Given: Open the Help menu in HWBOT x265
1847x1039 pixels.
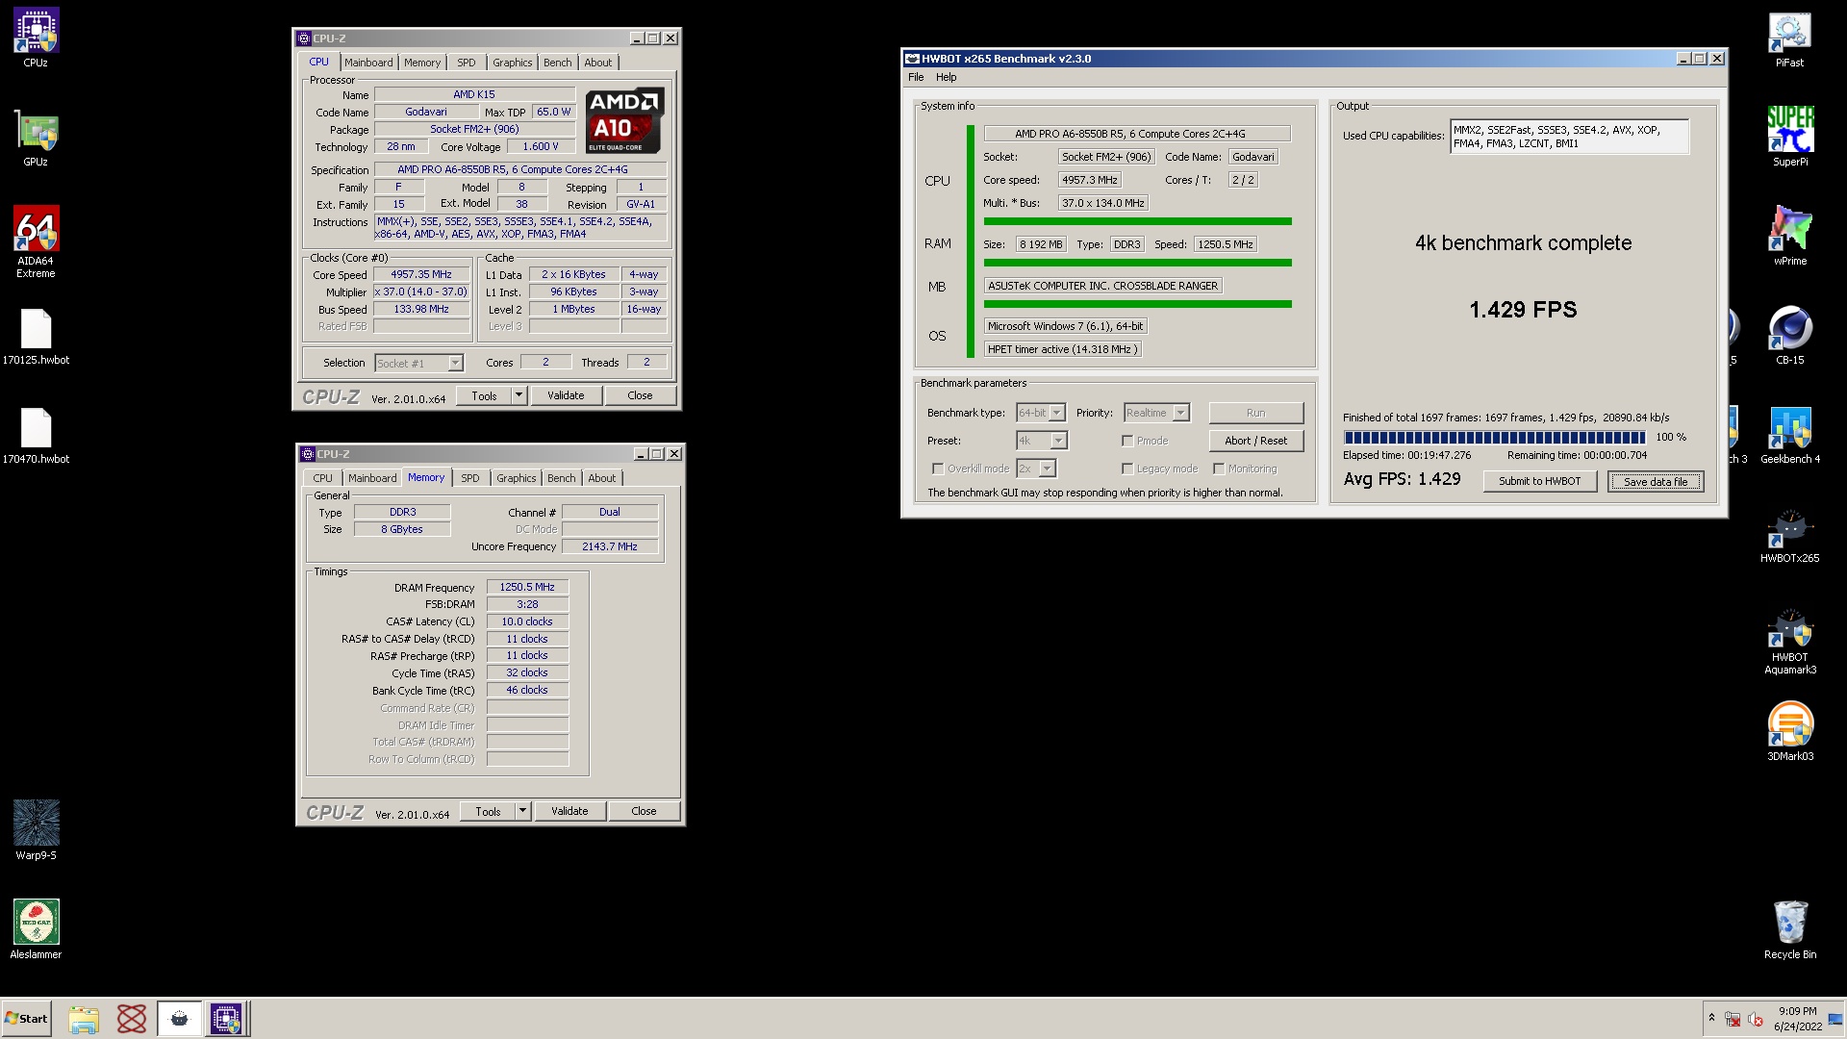Looking at the screenshot, I should pyautogui.click(x=947, y=77).
